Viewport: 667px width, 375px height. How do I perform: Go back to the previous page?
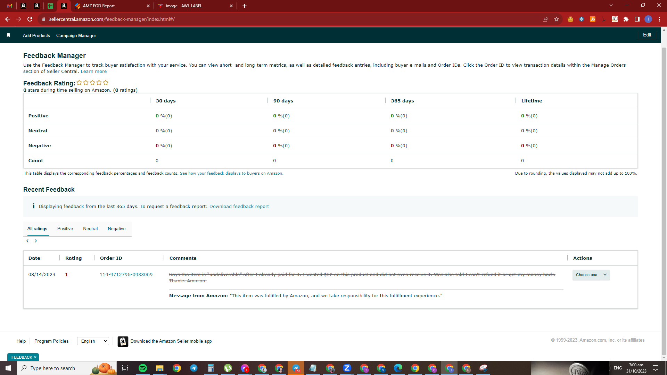(8, 19)
